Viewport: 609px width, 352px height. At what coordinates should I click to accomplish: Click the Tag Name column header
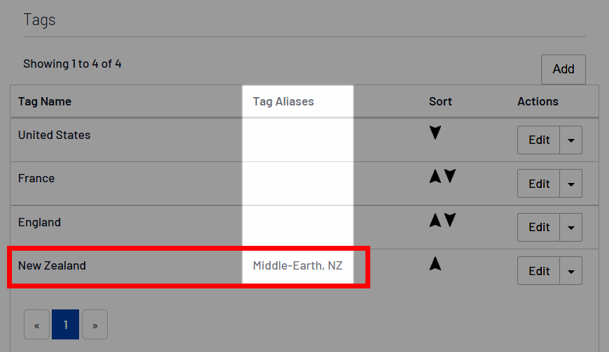45,101
